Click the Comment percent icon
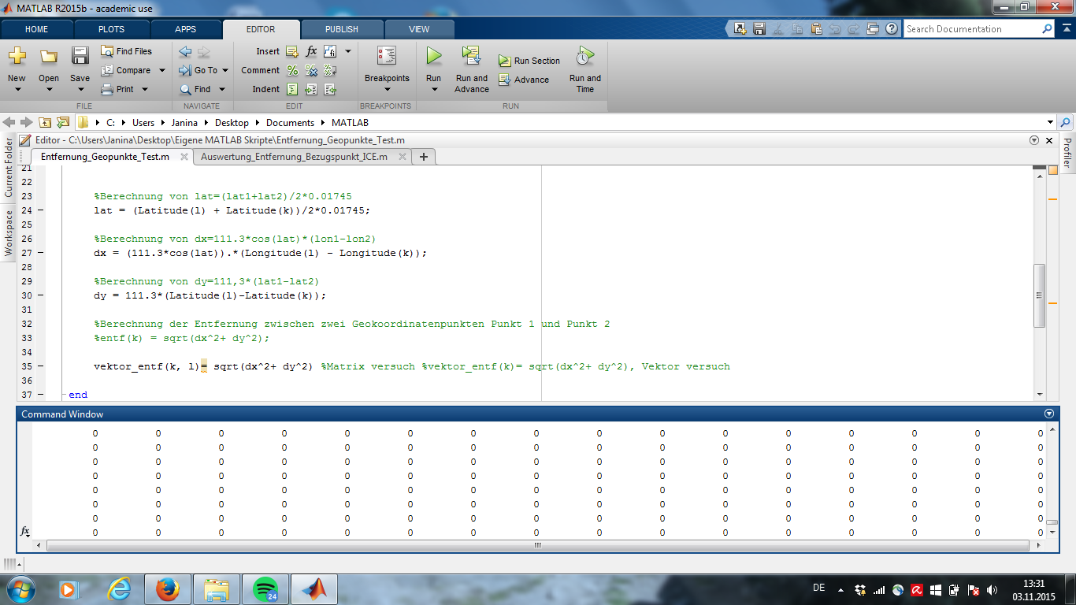 tap(292, 70)
